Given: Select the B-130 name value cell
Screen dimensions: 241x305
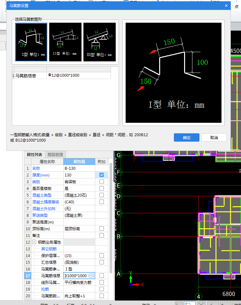Looking at the screenshot, I should (x=79, y=168).
